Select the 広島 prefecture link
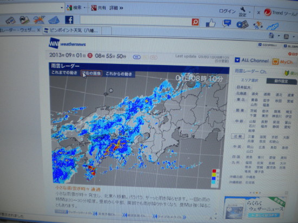The height and width of the screenshot is (223, 298). (x=262, y=147)
